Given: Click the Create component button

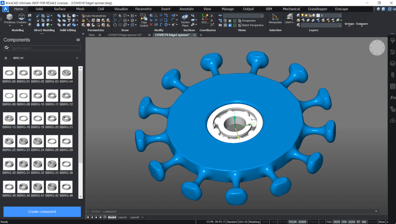Looking at the screenshot, I should pos(42,212).
